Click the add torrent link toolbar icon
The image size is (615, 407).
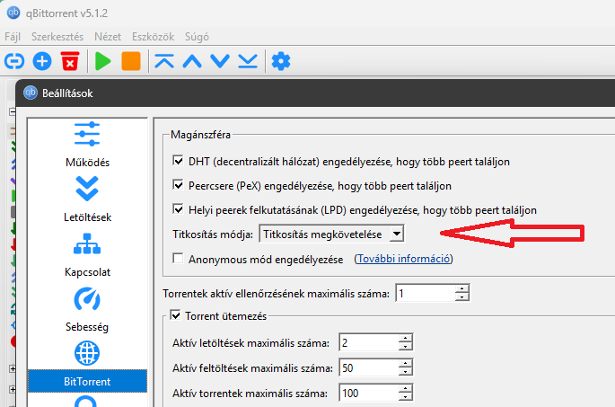click(x=14, y=61)
